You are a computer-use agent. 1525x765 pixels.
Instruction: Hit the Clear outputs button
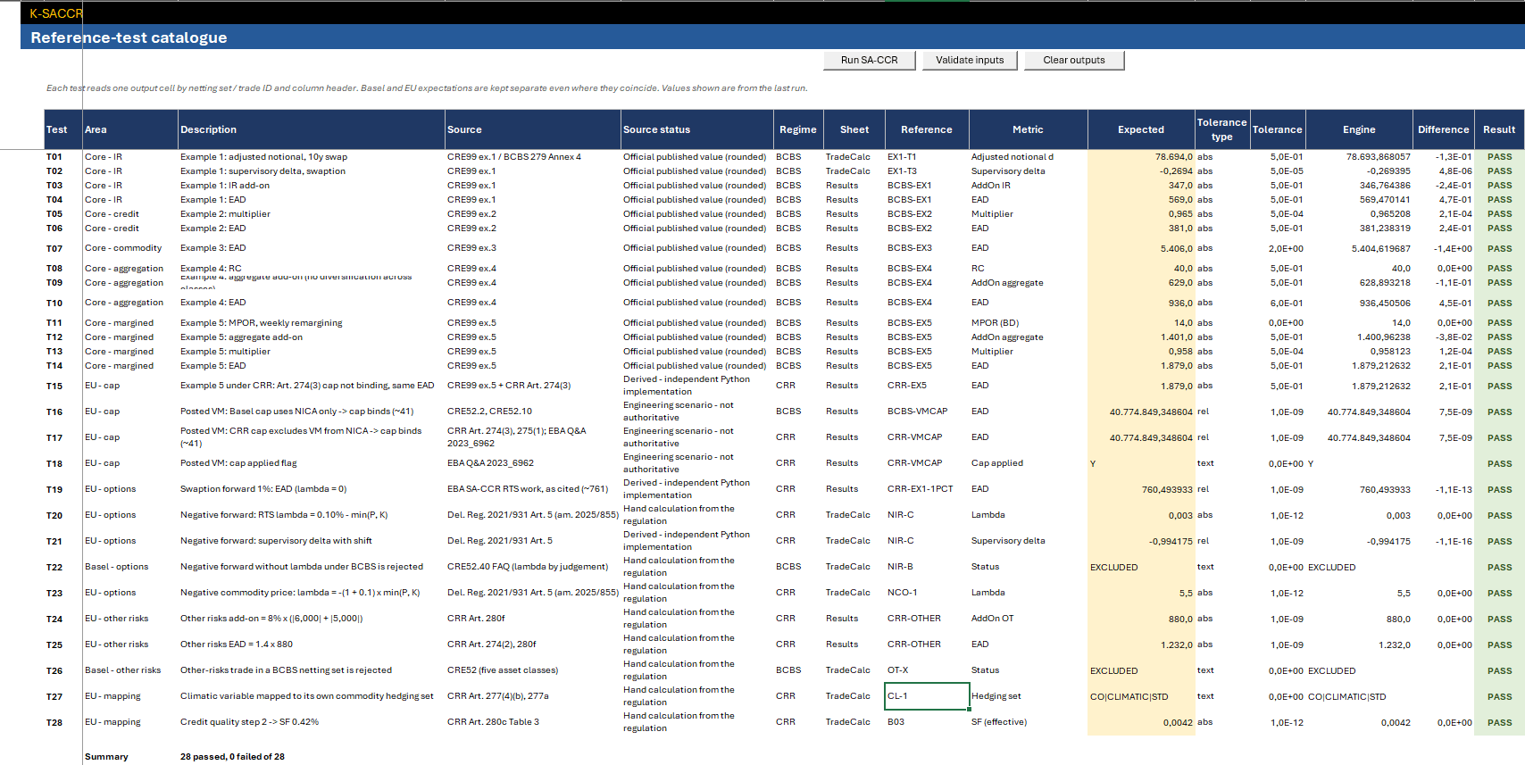(x=1074, y=60)
